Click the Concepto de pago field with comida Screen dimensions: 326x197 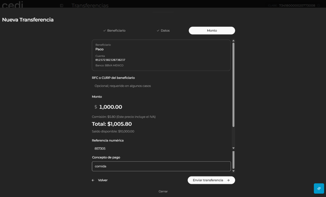(161, 166)
